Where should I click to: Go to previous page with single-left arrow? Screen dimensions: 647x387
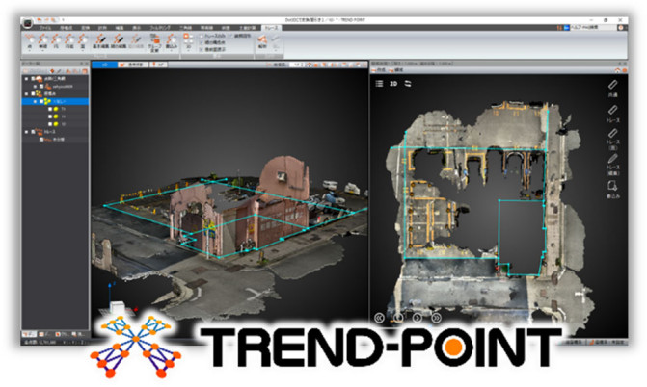tap(398, 318)
